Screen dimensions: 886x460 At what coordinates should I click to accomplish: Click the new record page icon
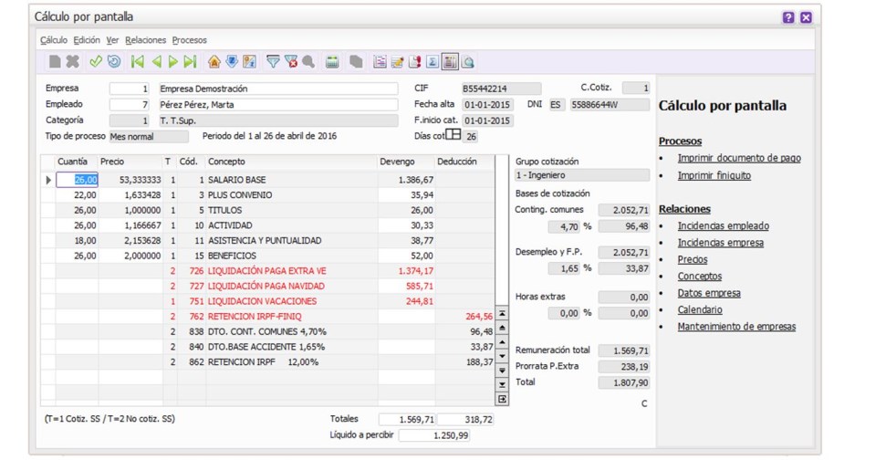click(55, 61)
